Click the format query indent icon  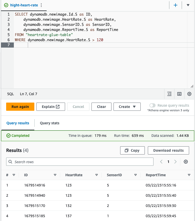(x=169, y=94)
